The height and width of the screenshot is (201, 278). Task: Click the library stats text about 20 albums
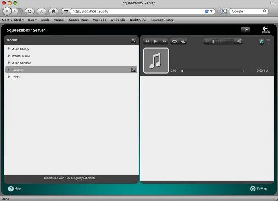70,178
